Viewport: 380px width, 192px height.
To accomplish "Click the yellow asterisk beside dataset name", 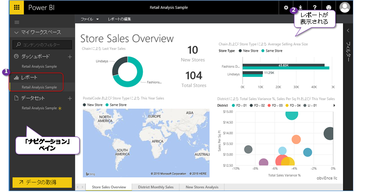I will [x=60, y=109].
